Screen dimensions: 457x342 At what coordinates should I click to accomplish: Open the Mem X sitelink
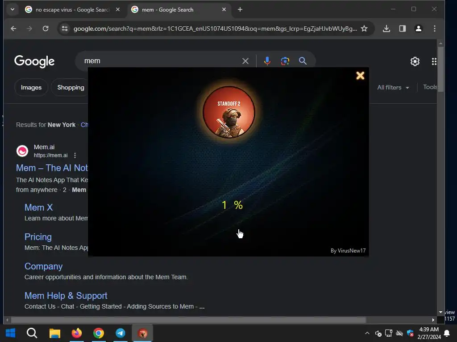[x=38, y=208]
